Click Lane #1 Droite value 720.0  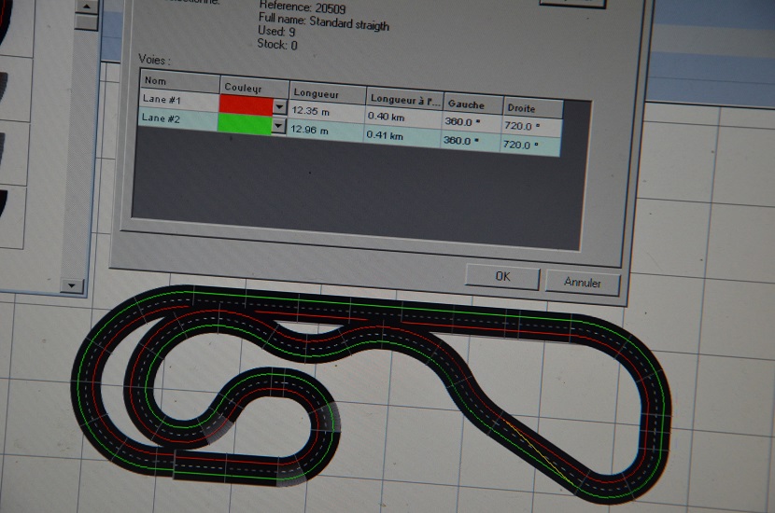532,127
